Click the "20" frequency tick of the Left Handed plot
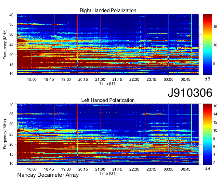Screen dimensions: 221x179 [x=11, y=145]
